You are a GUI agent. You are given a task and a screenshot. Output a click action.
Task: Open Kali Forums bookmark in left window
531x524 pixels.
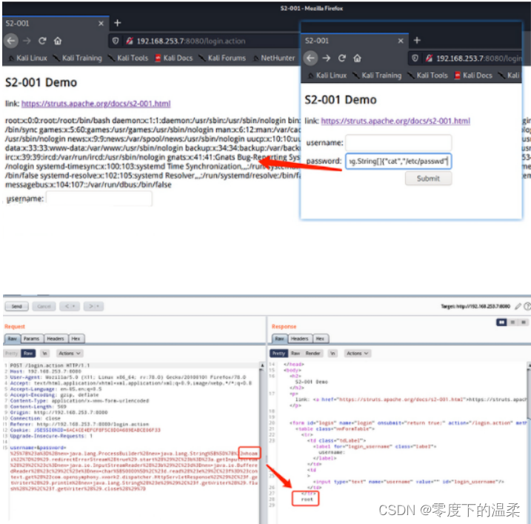[222, 59]
